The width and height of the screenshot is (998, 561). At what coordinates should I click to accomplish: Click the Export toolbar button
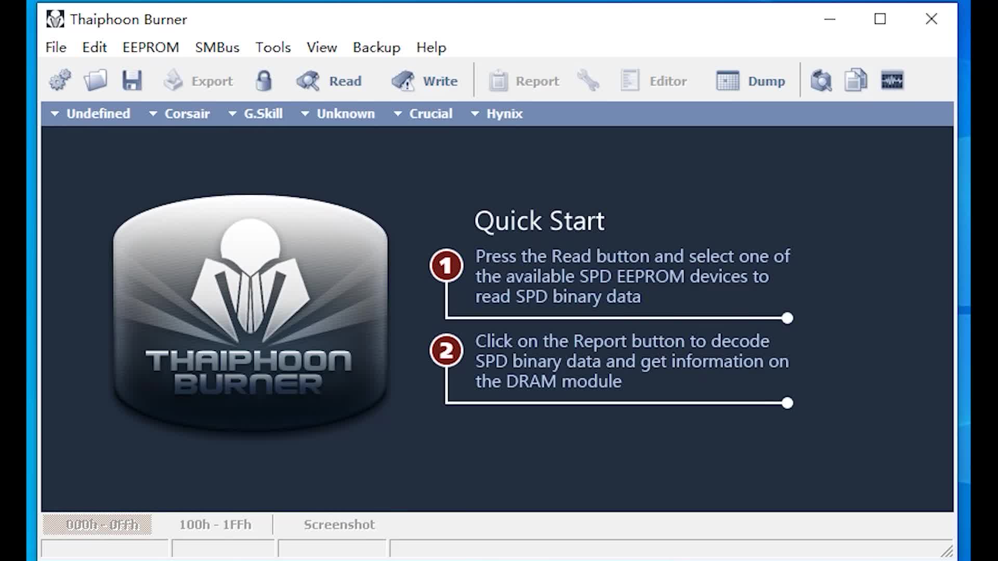pos(198,81)
